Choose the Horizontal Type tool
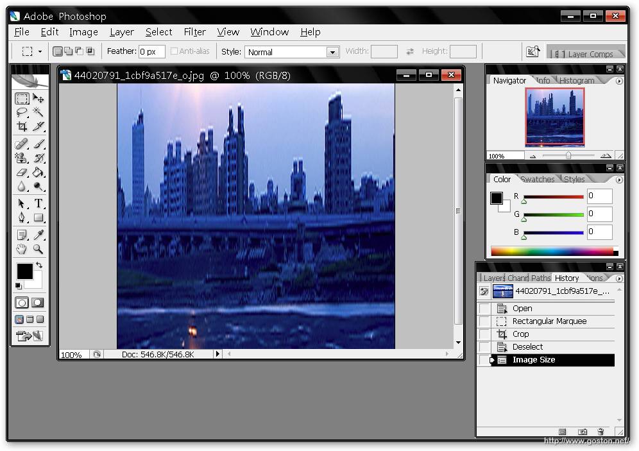The height and width of the screenshot is (451, 639). coord(38,203)
